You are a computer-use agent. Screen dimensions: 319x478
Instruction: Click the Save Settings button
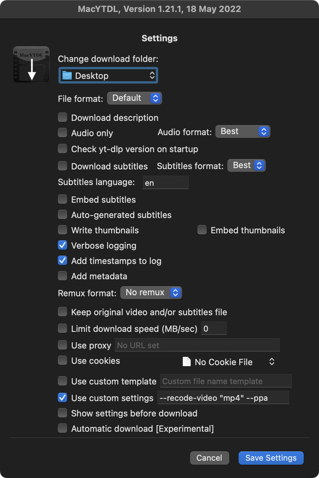click(x=271, y=458)
